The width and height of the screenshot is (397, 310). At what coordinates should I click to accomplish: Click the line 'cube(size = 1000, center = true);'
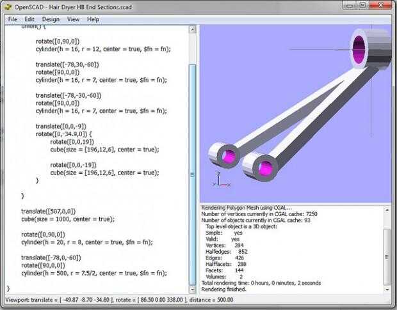[x=68, y=219]
